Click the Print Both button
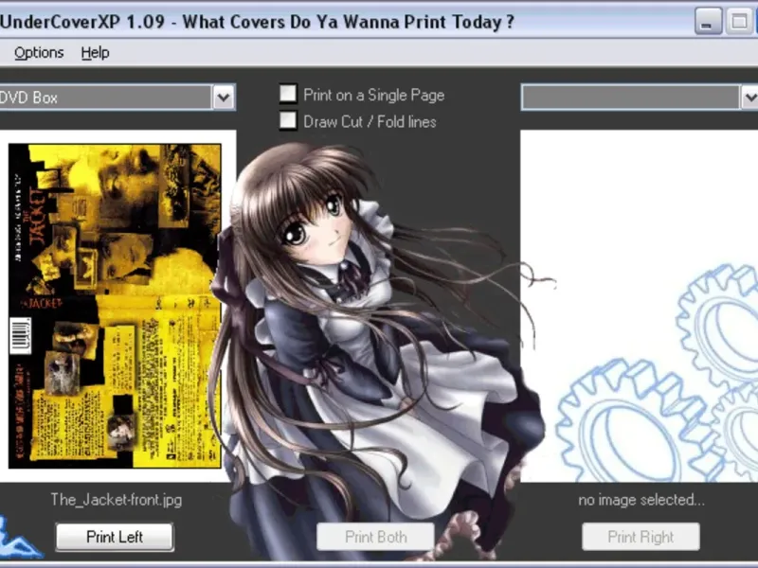The height and width of the screenshot is (568, 758). (375, 537)
